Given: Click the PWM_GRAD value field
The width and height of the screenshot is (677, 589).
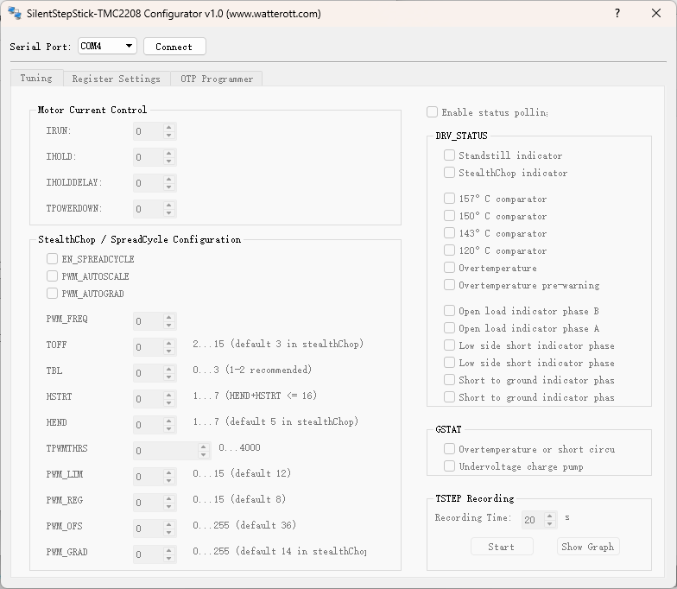Looking at the screenshot, I should coord(149,554).
